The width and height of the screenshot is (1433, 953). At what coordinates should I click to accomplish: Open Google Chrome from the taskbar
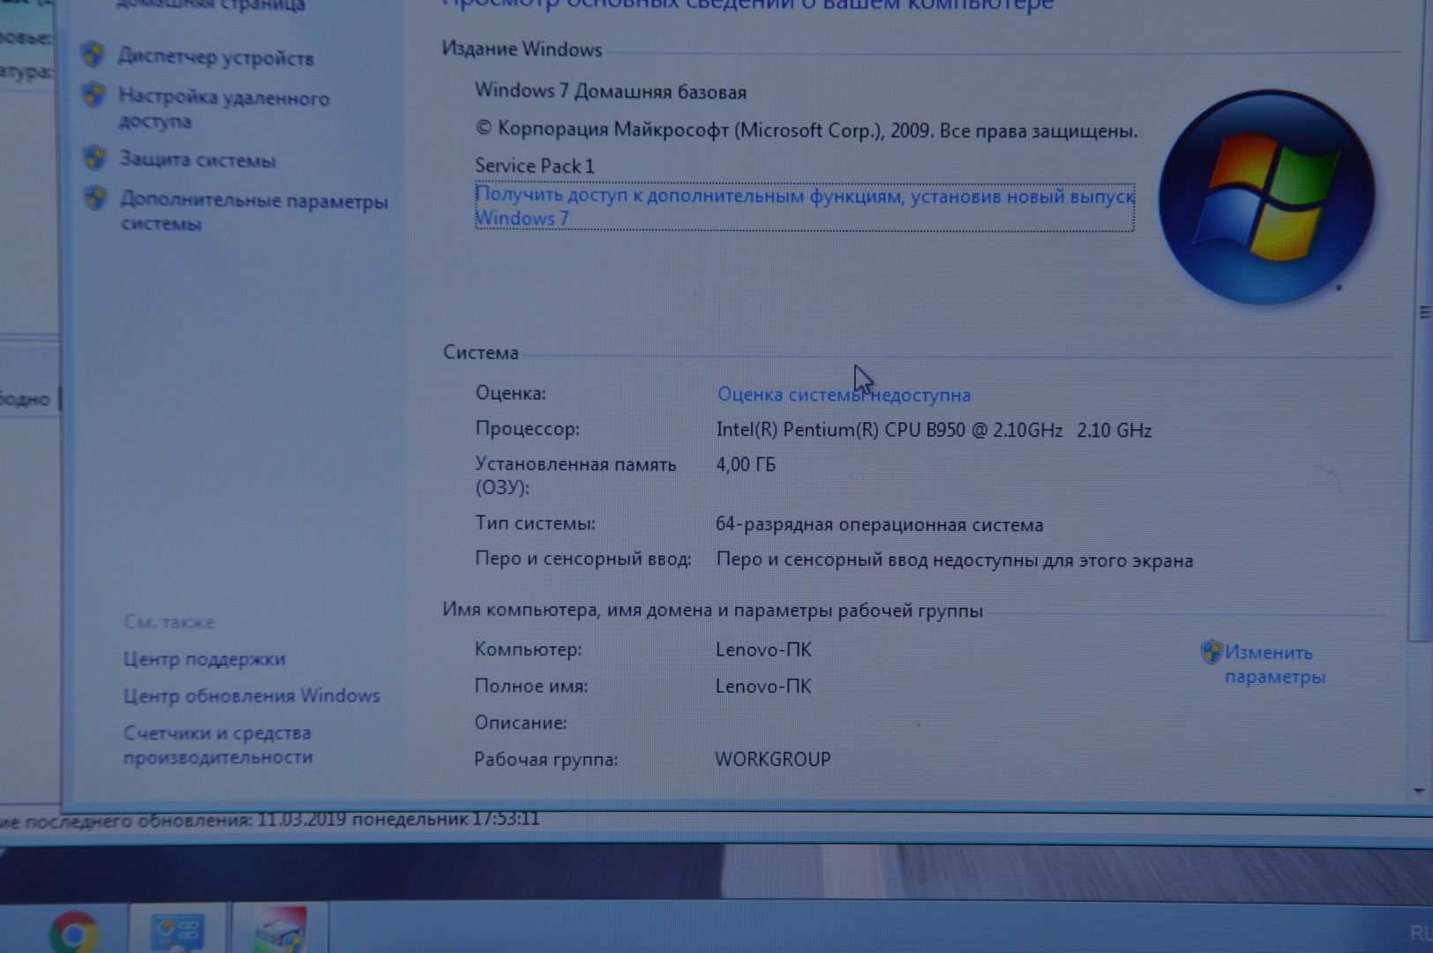74,932
